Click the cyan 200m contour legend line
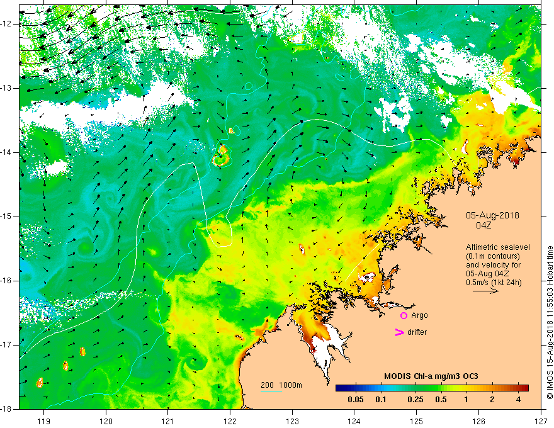554x428 pixels. (271, 391)
